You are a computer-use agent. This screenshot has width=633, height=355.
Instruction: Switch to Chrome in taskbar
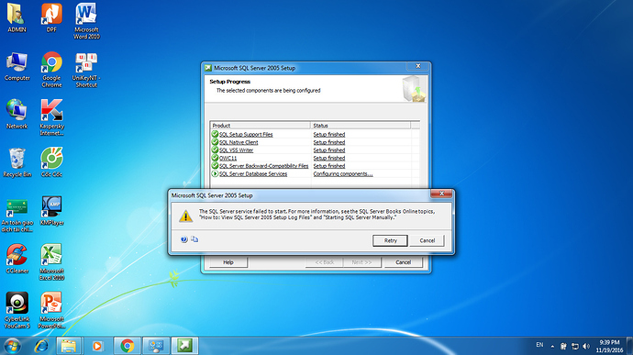(x=128, y=346)
